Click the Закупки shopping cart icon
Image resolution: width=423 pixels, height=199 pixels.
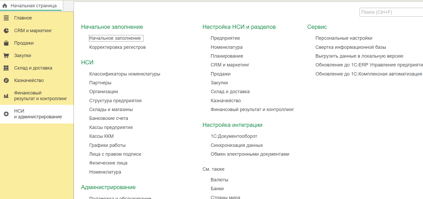pyautogui.click(x=6, y=56)
